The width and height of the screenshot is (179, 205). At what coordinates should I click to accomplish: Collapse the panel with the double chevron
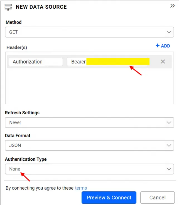pyautogui.click(x=172, y=6)
